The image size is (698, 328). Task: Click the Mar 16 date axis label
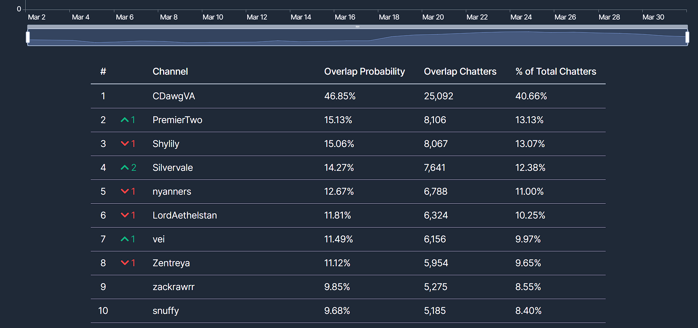[345, 17]
